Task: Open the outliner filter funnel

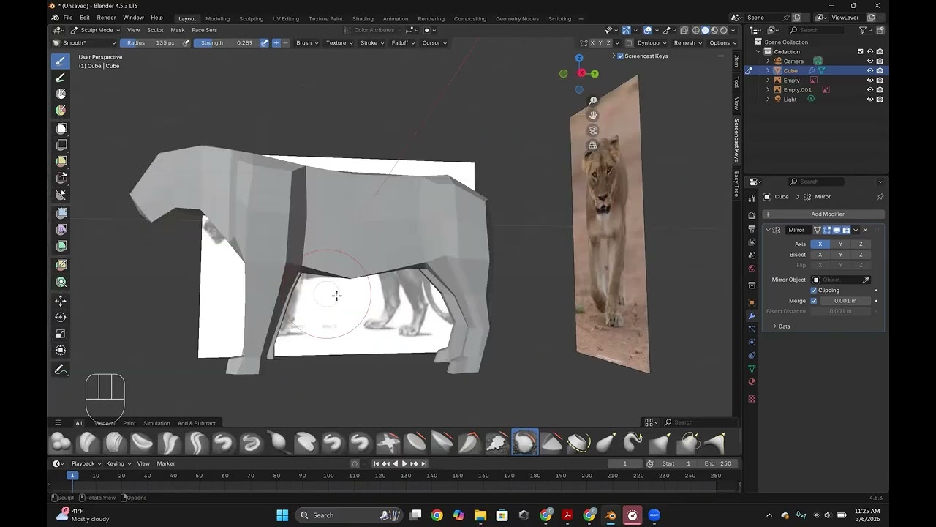Action: click(x=863, y=30)
